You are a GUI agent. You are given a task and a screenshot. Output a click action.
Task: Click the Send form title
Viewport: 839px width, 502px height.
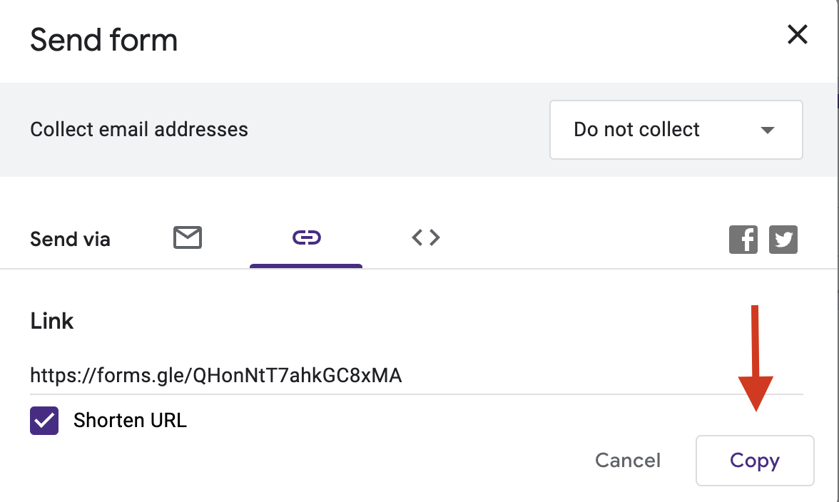(x=104, y=40)
